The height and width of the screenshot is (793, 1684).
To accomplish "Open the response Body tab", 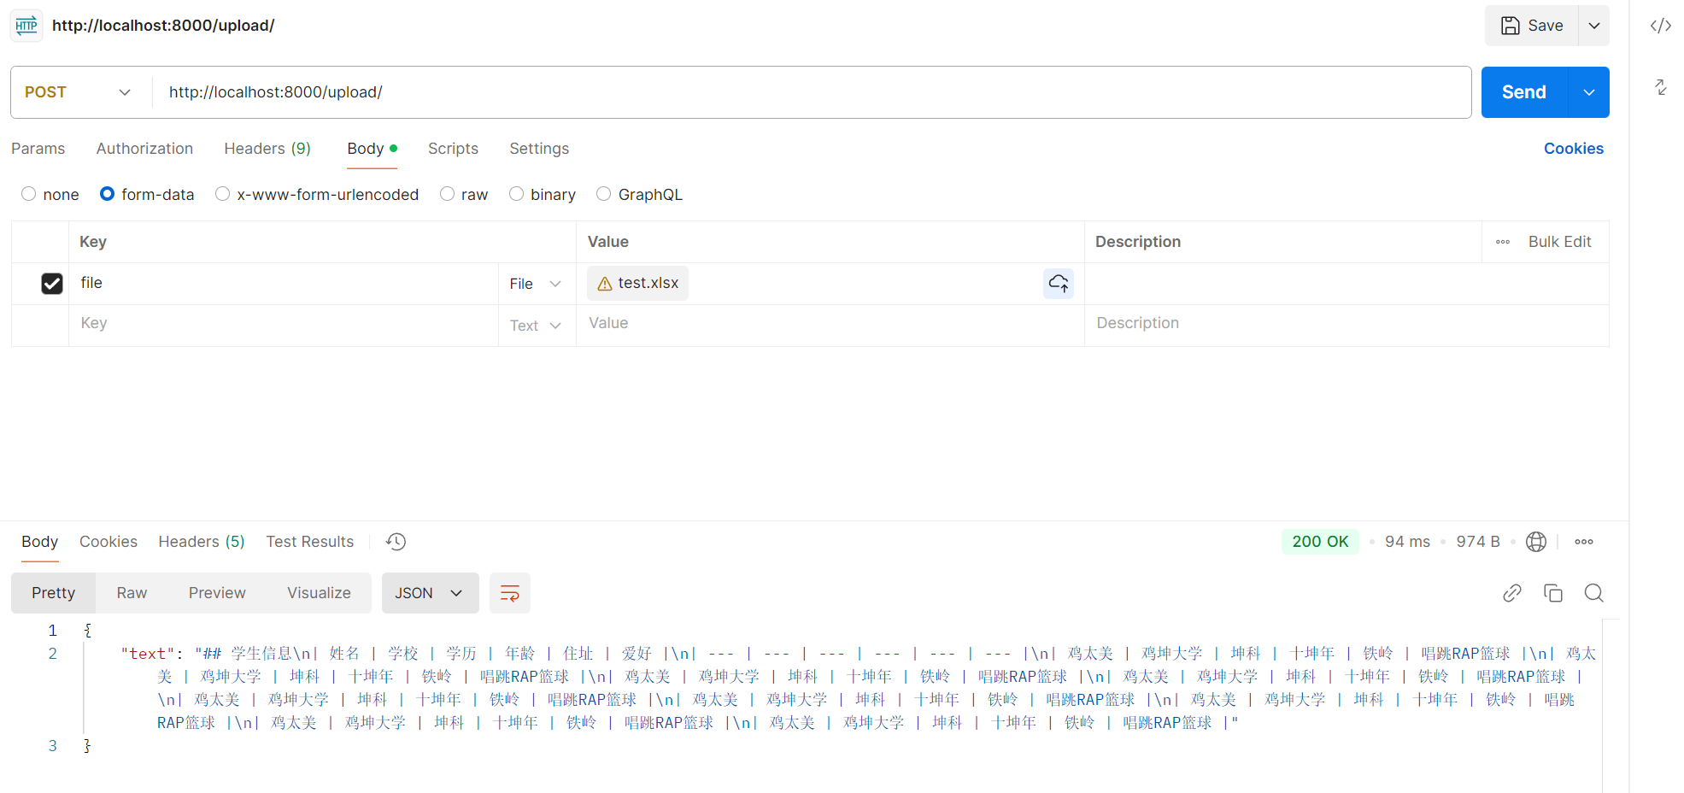I will [40, 542].
